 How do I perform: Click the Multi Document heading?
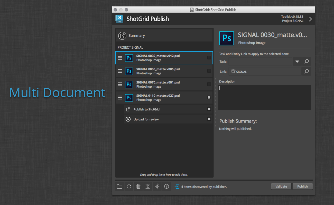pyautogui.click(x=58, y=93)
